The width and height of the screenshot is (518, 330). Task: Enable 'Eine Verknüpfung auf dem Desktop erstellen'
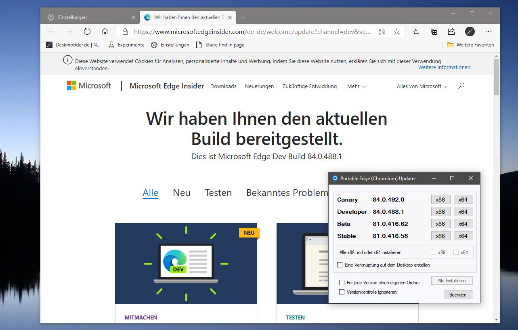click(340, 265)
